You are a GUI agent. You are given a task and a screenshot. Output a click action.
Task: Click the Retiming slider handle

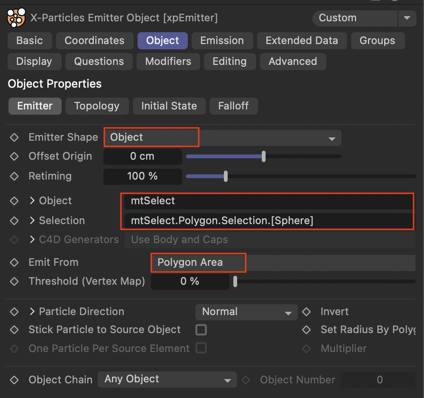pyautogui.click(x=226, y=176)
